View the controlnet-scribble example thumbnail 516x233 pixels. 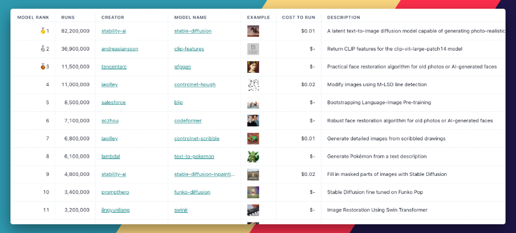pyautogui.click(x=253, y=139)
